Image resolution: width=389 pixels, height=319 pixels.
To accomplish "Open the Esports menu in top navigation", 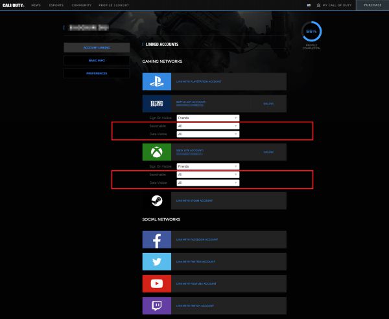I will (x=56, y=5).
